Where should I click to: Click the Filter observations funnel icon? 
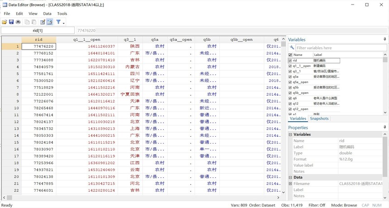[58, 22]
